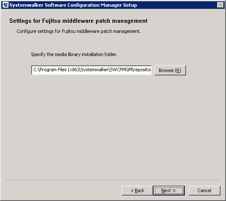Viewport: 226px width, 201px height.
Task: Click the 'Settings for Fujitsu middleware patch management' heading
Action: click(78, 21)
